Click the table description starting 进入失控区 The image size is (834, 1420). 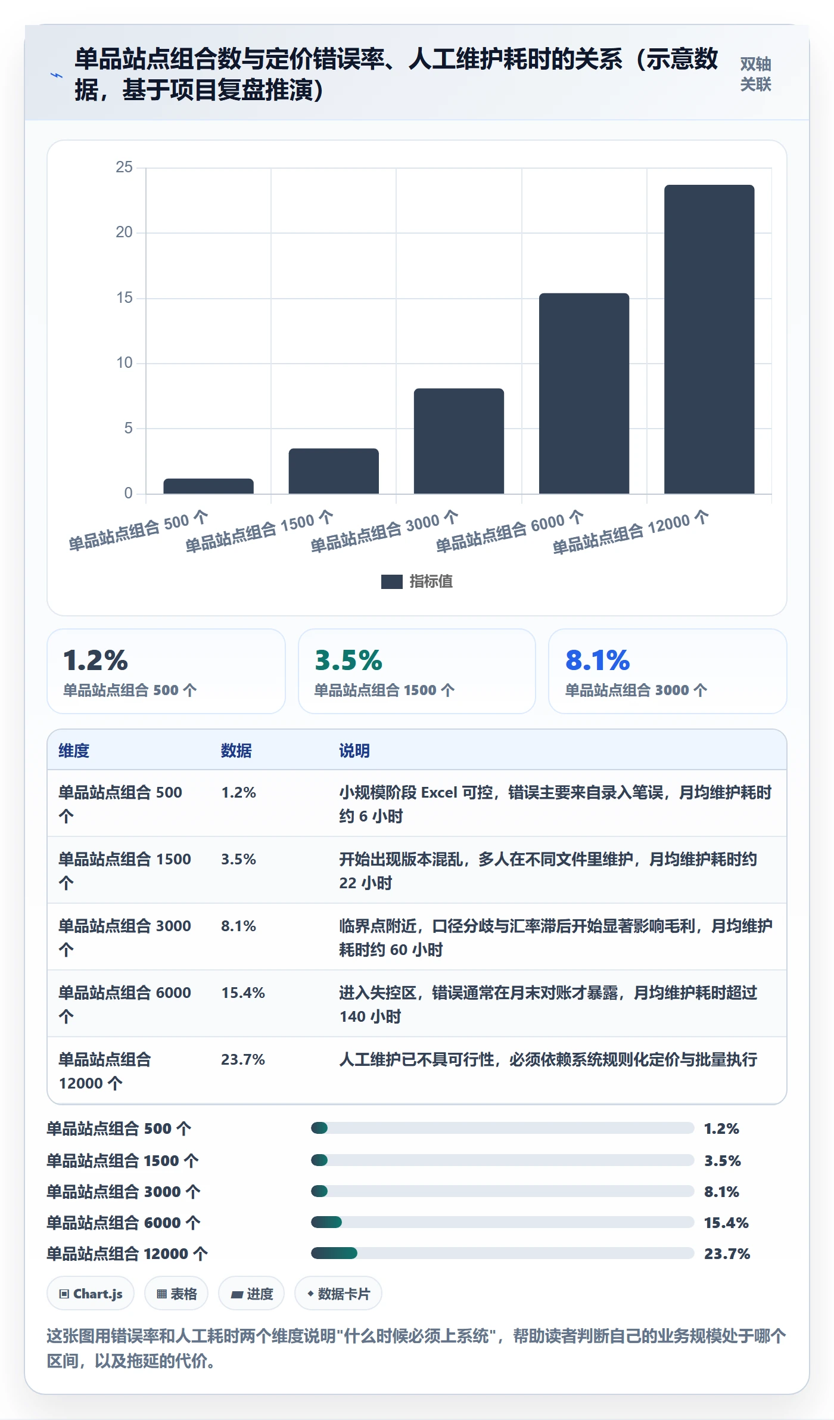pos(548,1004)
